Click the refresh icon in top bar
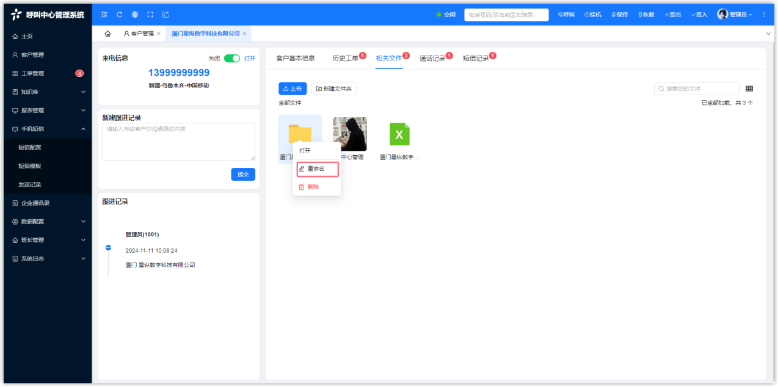The width and height of the screenshot is (778, 387). click(120, 15)
